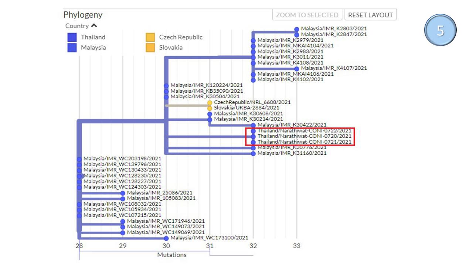
Task: Click the Malaysia/IMR_WC173100/2021 tip node
Action: click(x=166, y=238)
